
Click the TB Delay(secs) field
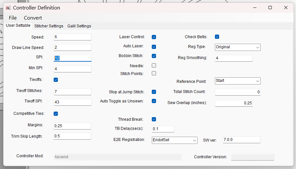coord(163,129)
